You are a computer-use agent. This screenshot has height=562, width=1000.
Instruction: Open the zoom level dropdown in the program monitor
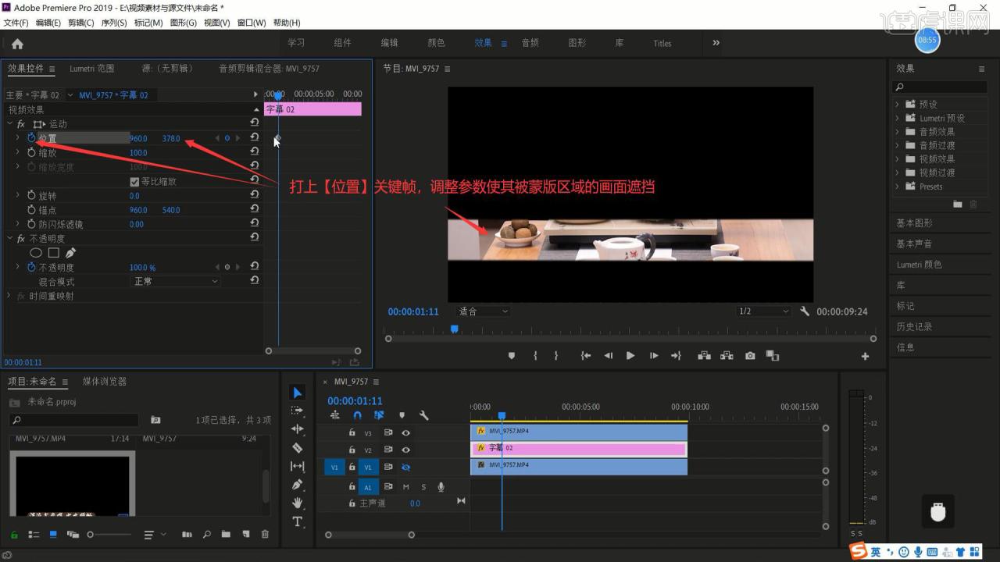point(483,311)
